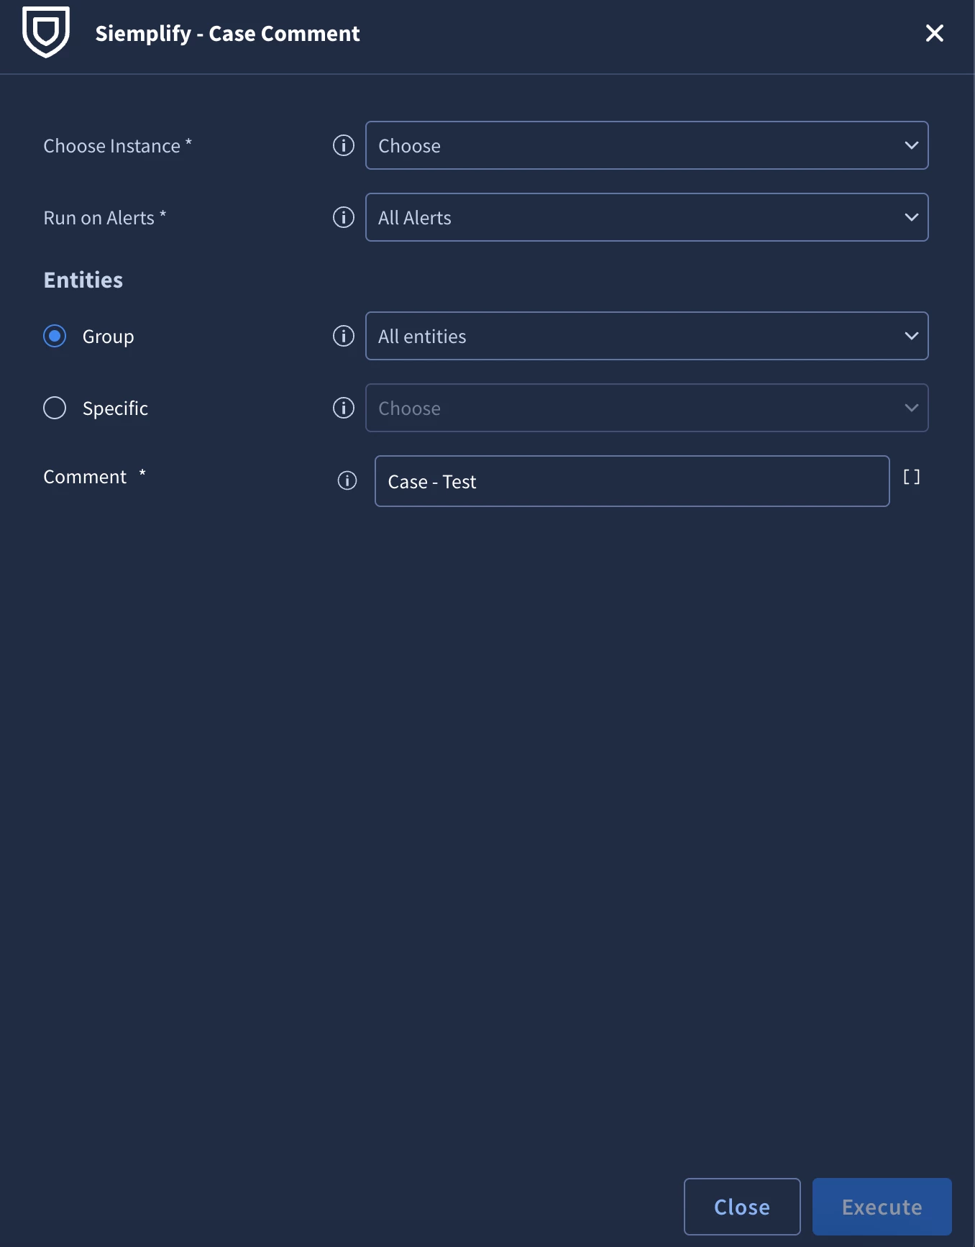Click the Choose Instance label
Viewport: 975px width, 1247px height.
pos(117,146)
